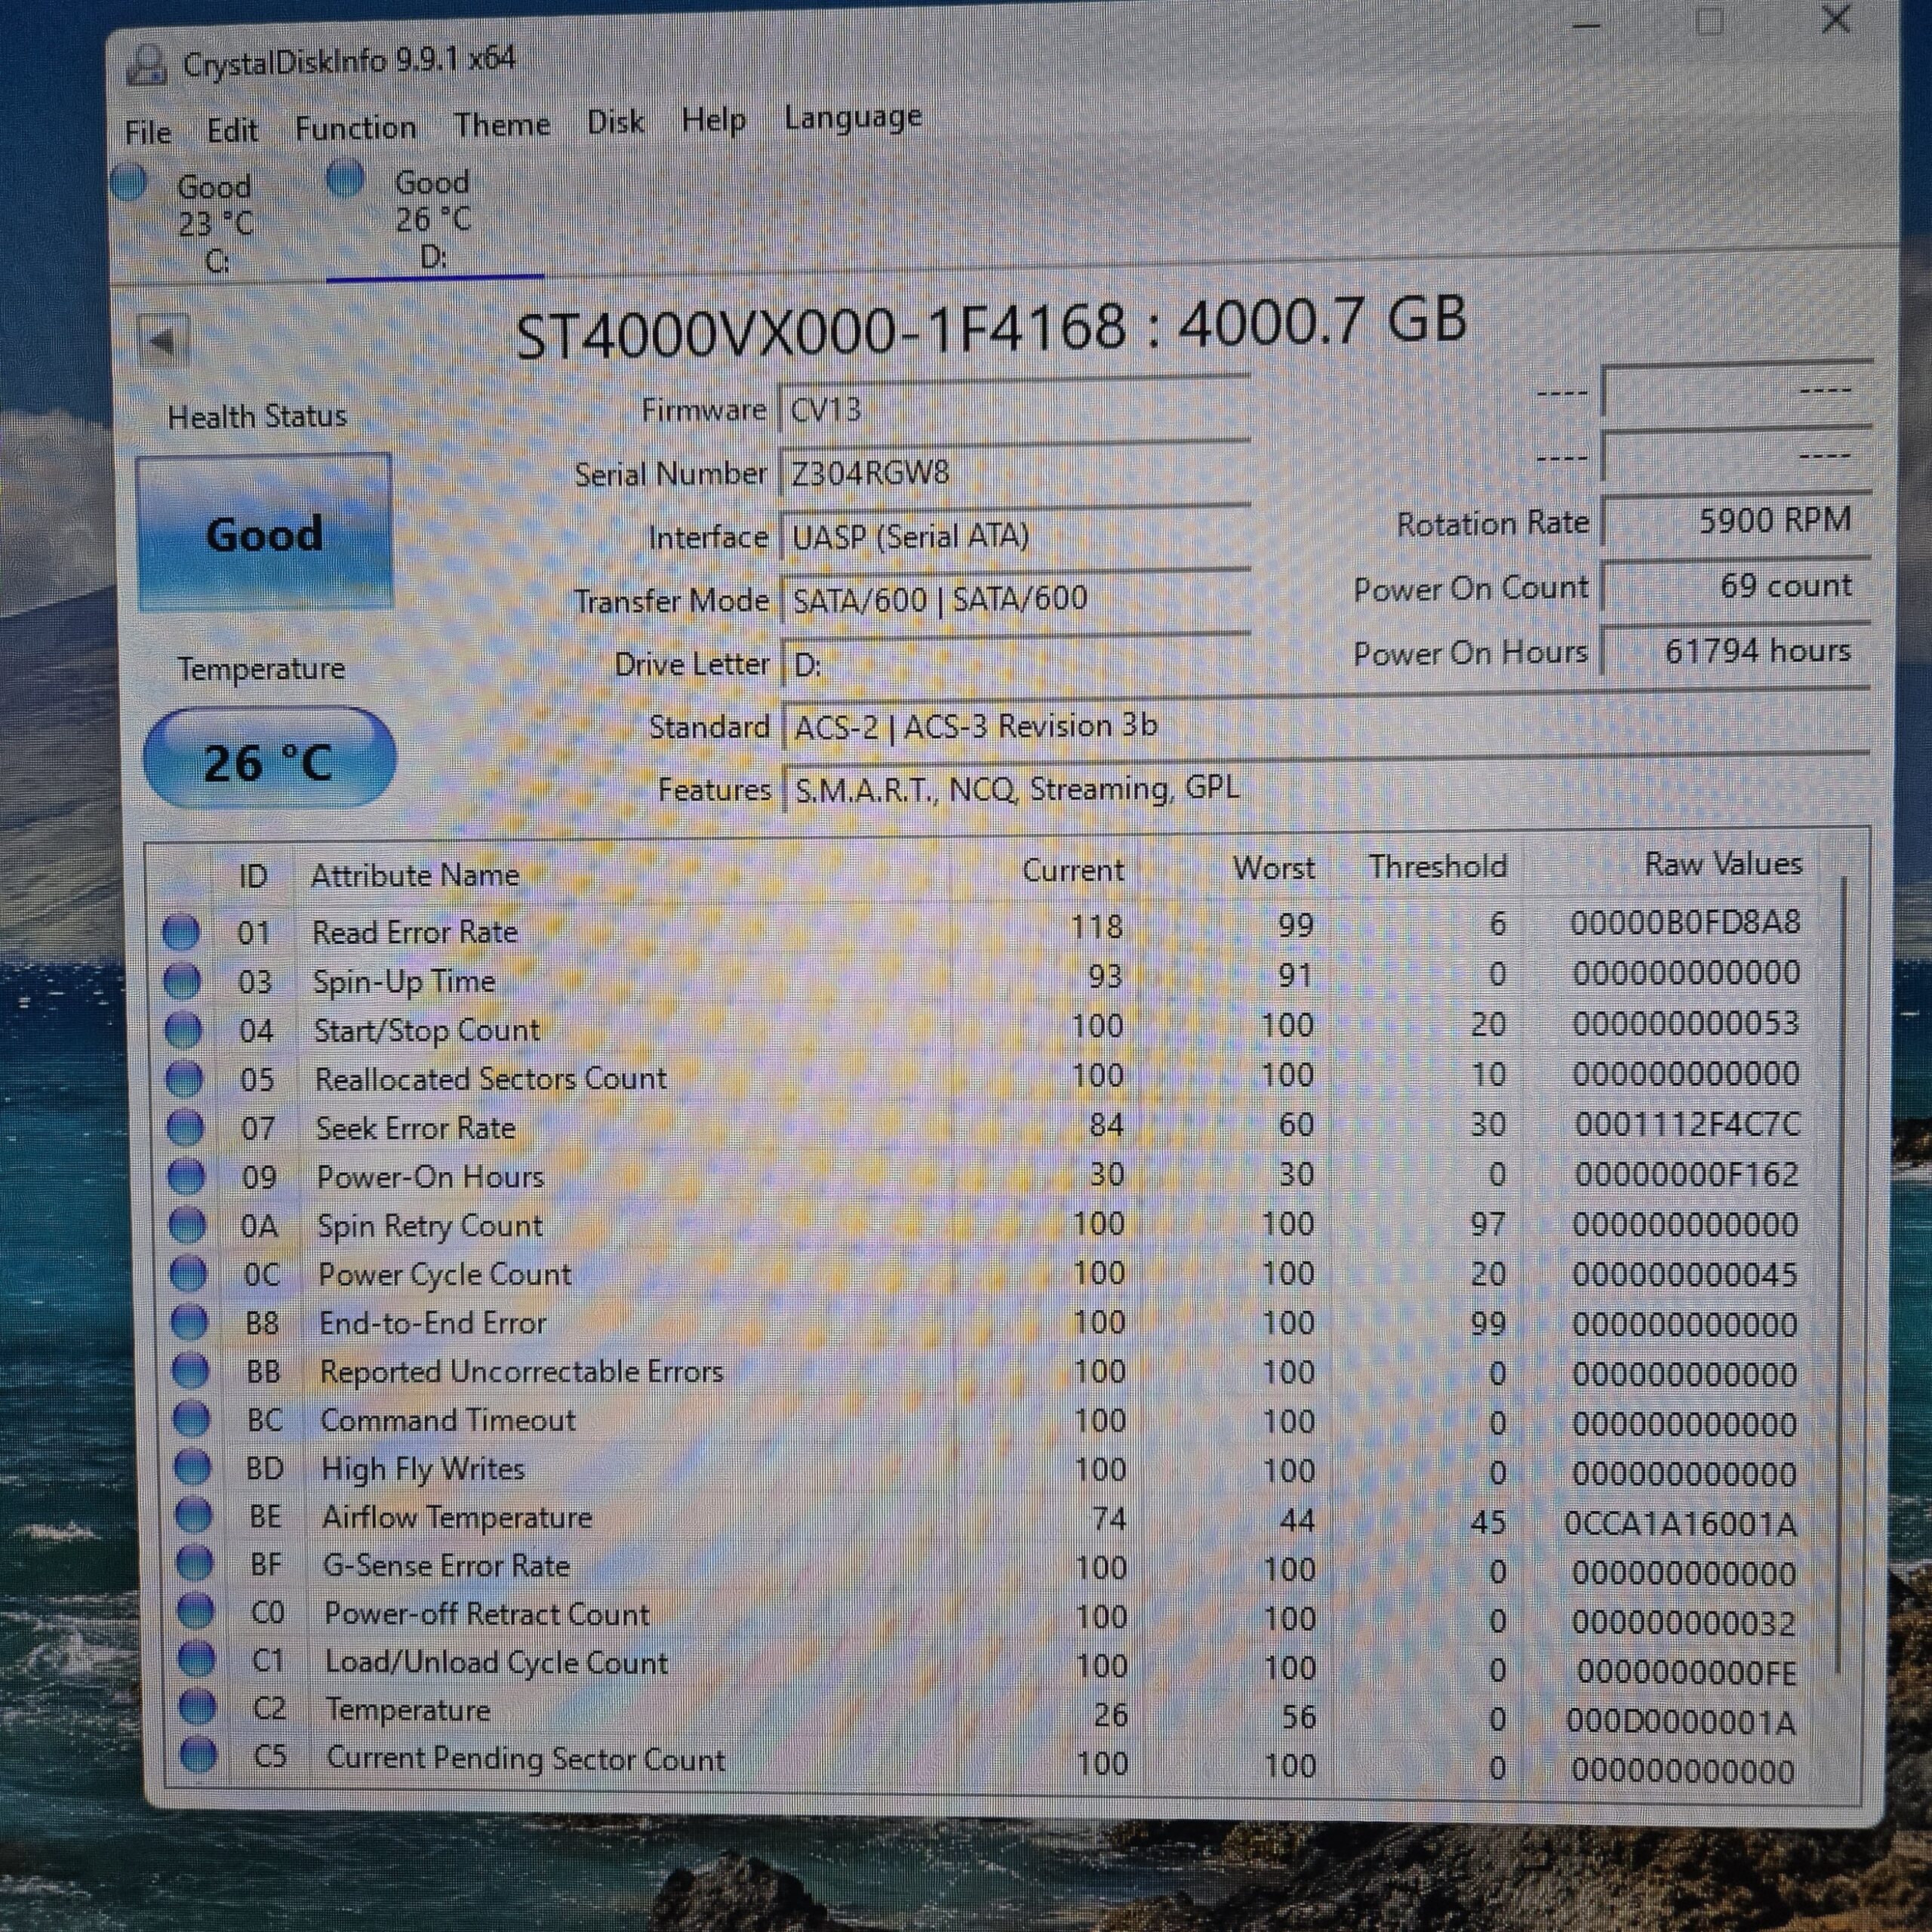Open the Function menu
Image resolution: width=1932 pixels, height=1932 pixels.
356,128
